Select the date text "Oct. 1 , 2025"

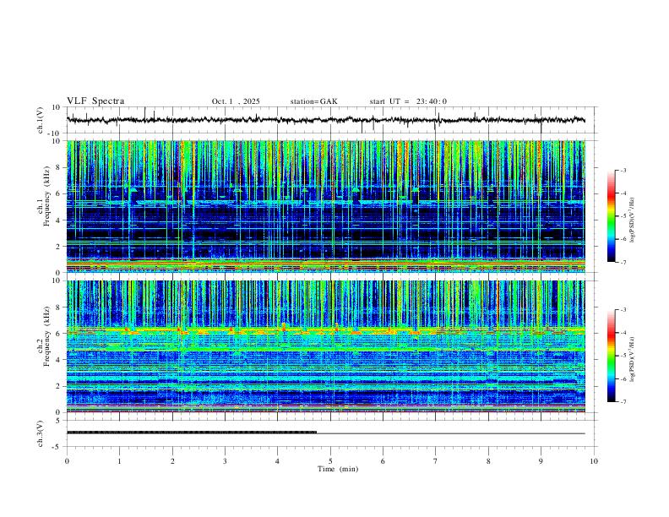coord(236,101)
